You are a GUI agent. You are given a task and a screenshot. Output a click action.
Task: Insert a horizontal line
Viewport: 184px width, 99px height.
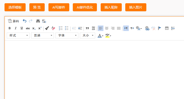[173, 28]
